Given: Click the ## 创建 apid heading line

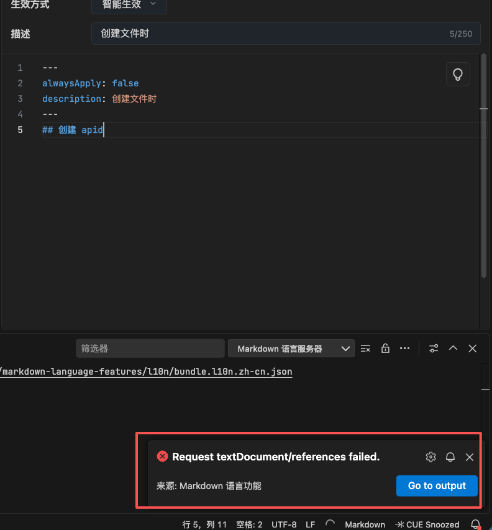Looking at the screenshot, I should click(x=73, y=130).
